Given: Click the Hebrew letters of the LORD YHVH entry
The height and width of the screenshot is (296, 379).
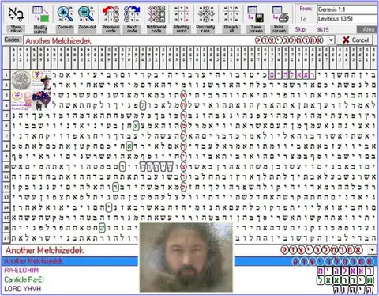Looking at the screenshot, I should coord(354,290).
